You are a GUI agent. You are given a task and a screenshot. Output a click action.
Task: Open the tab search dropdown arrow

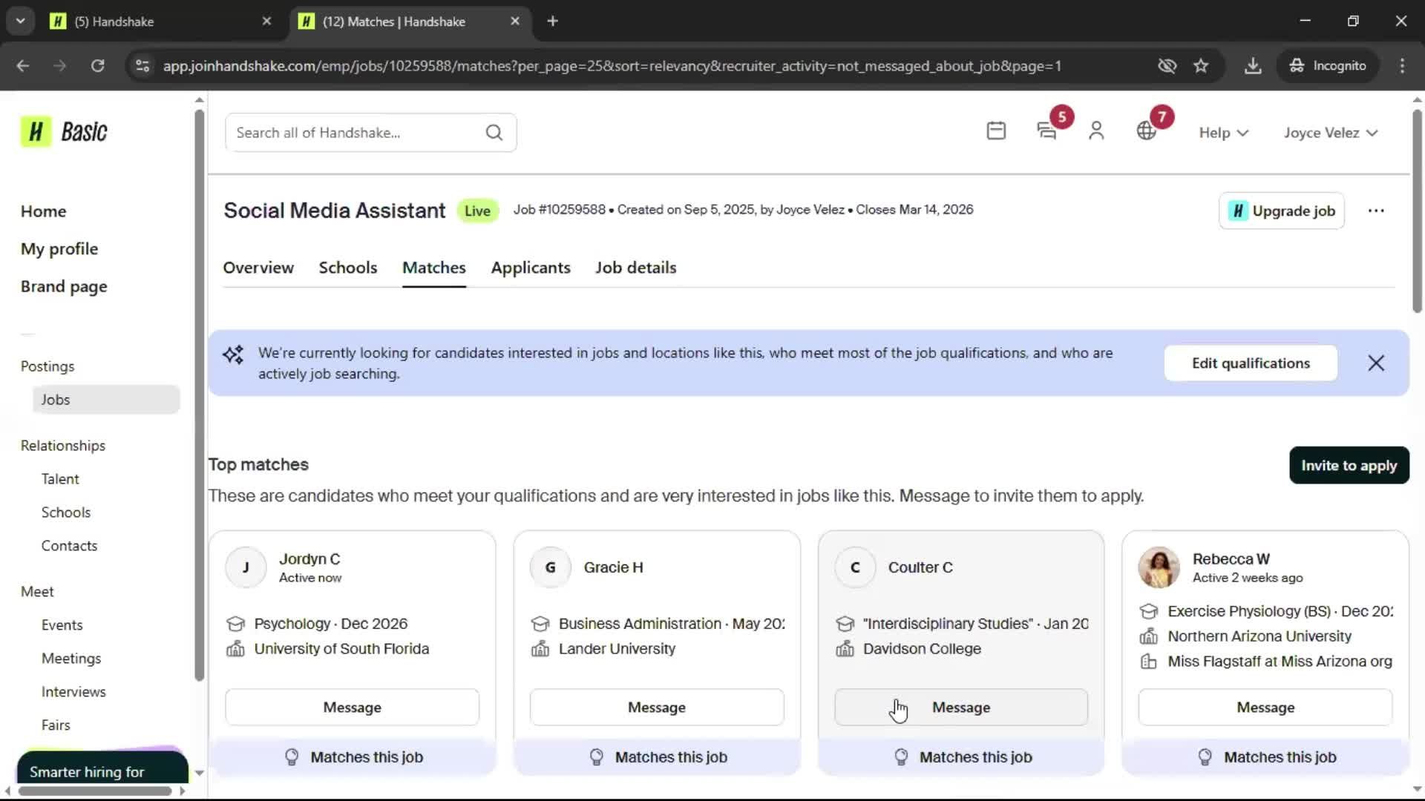point(21,21)
